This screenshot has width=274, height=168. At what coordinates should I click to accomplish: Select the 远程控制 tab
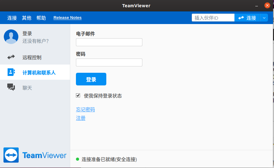(35, 57)
